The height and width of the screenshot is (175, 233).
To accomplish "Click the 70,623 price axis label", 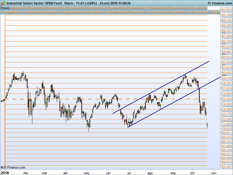I will pos(227,128).
